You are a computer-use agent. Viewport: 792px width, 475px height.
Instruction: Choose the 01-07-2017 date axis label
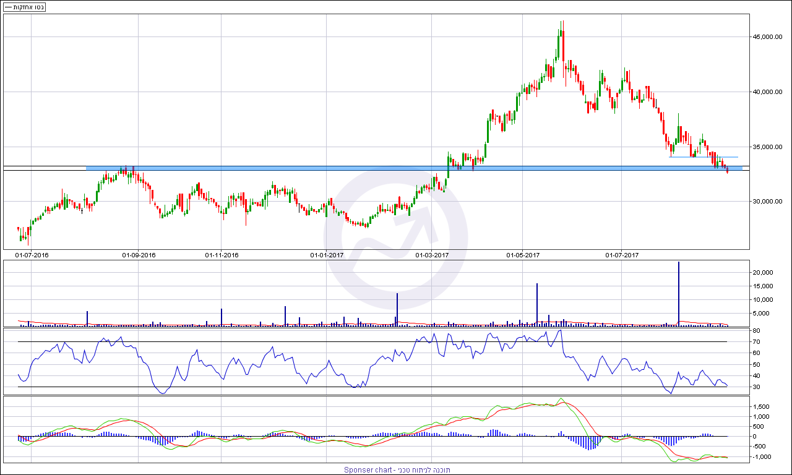pos(621,255)
